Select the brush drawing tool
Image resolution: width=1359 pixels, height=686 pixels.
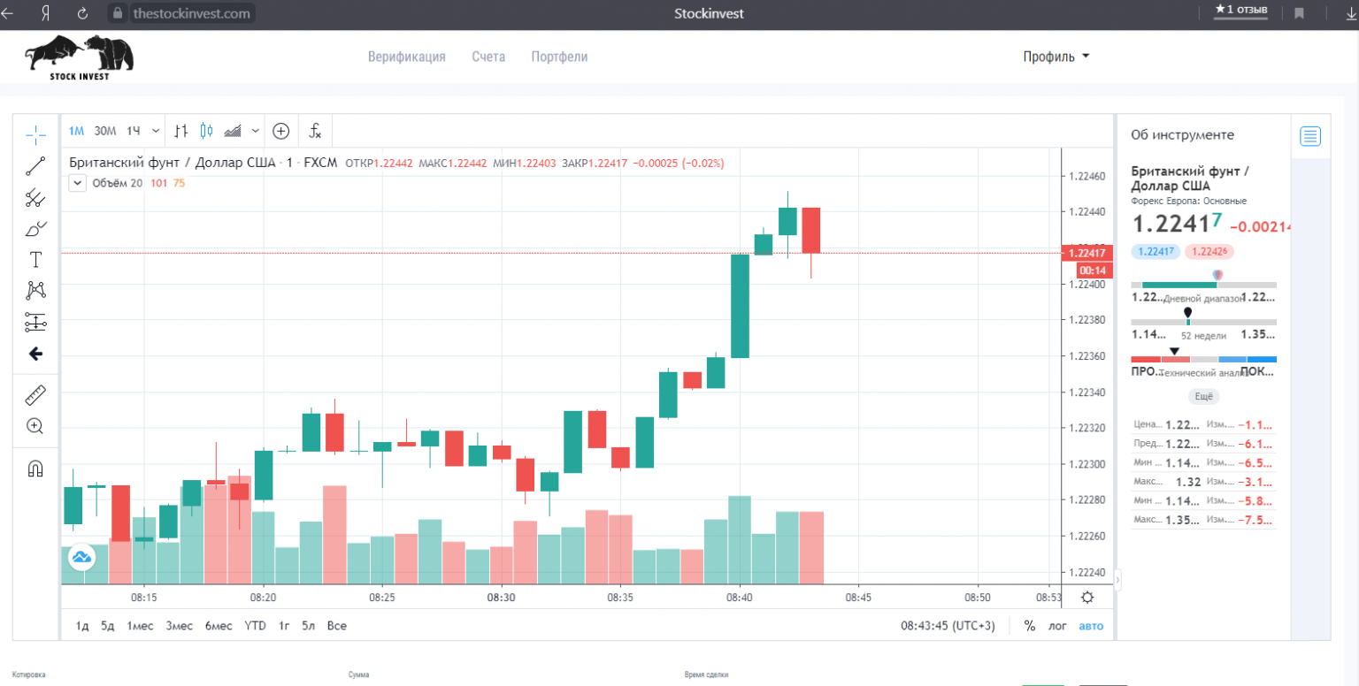pos(35,230)
